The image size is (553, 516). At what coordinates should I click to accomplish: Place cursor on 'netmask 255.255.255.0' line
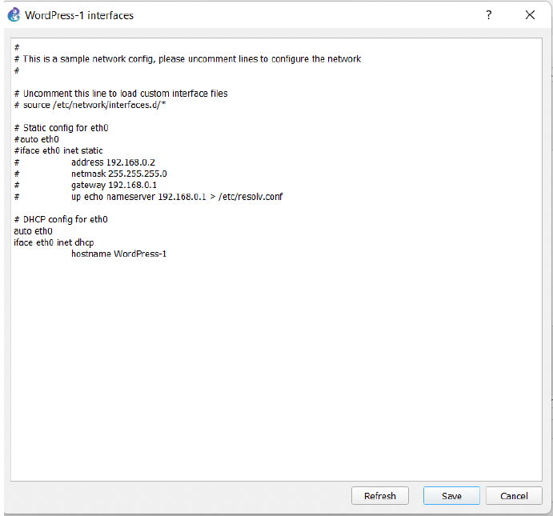point(118,174)
